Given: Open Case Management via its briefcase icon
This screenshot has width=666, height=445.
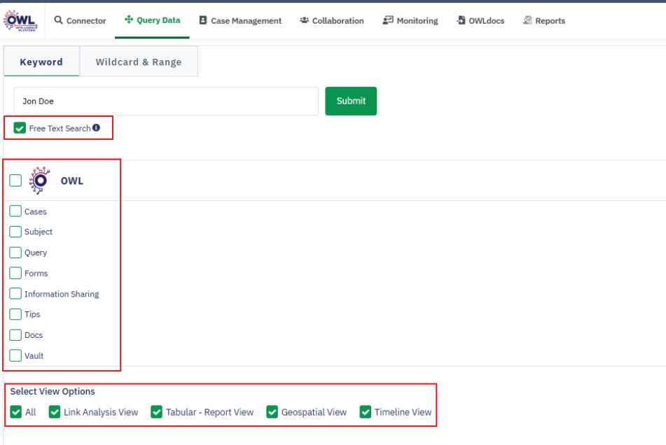Looking at the screenshot, I should point(202,20).
